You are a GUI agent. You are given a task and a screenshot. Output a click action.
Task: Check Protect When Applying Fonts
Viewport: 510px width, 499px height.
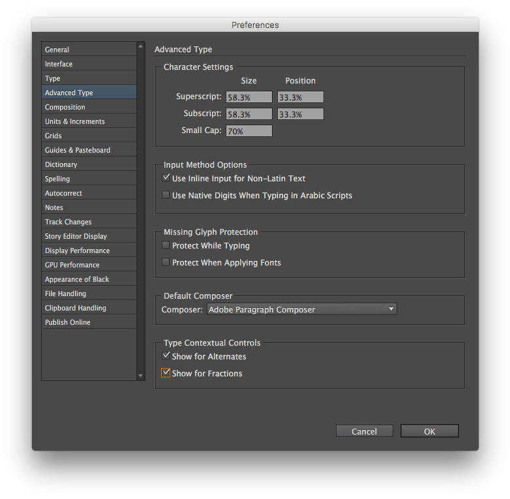click(x=166, y=262)
